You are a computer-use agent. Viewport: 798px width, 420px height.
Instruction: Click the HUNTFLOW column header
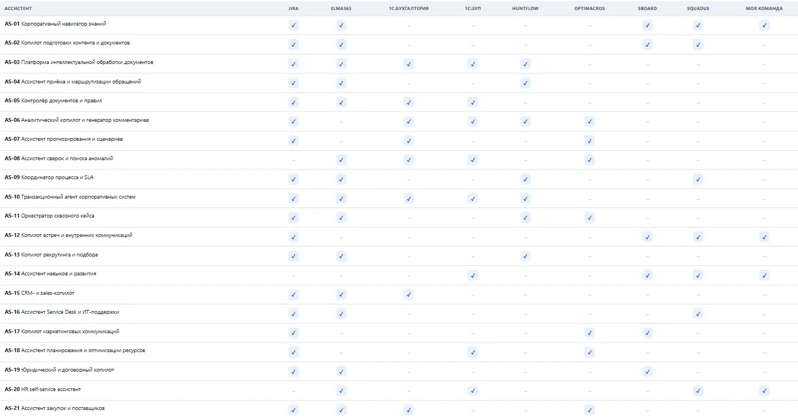pyautogui.click(x=525, y=9)
